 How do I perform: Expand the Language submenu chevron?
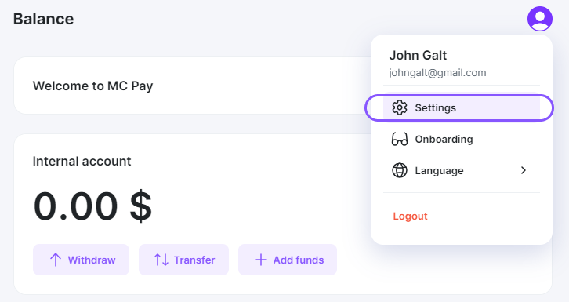click(524, 170)
